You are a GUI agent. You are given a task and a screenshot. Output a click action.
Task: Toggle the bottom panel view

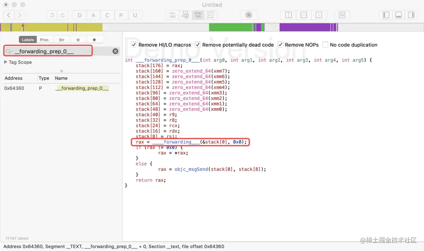pos(399,15)
